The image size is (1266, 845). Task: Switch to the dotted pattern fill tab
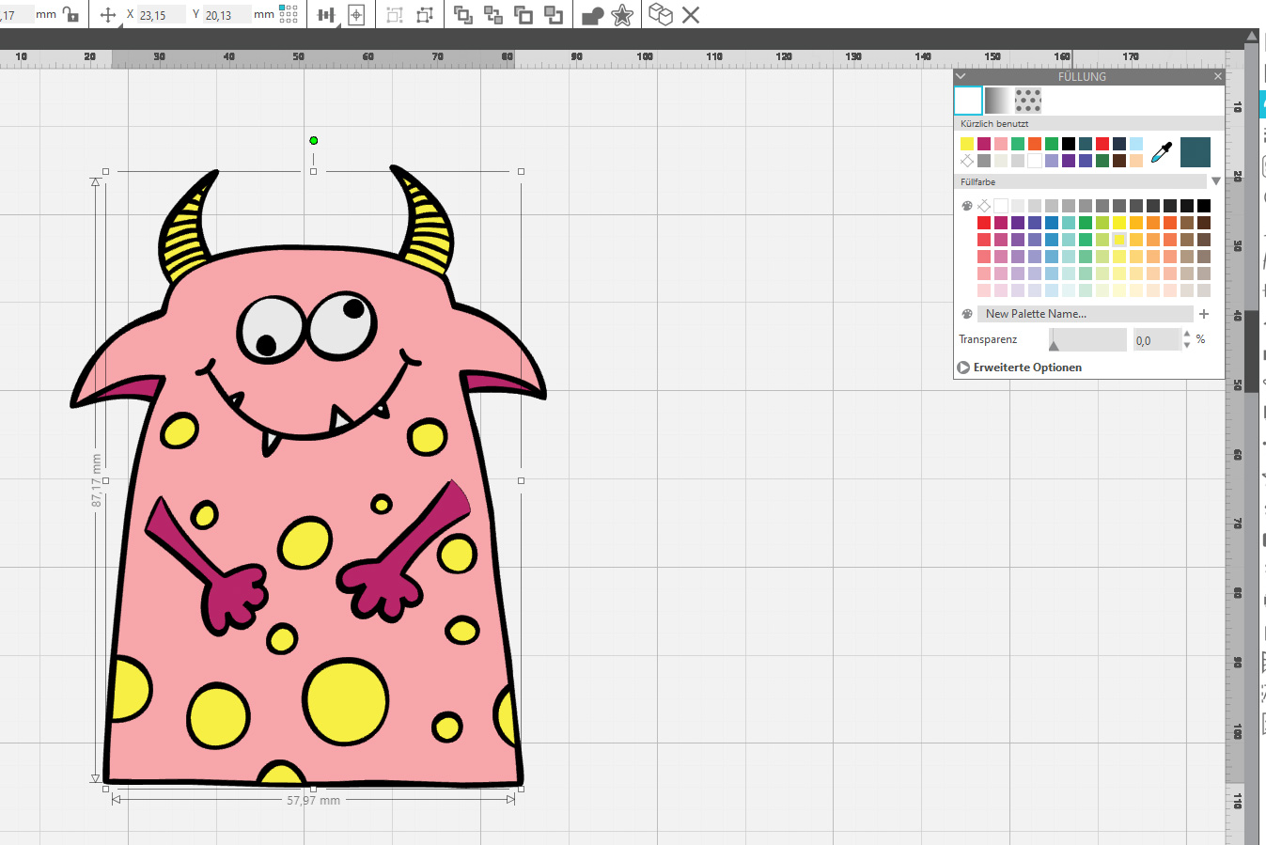coord(1028,101)
